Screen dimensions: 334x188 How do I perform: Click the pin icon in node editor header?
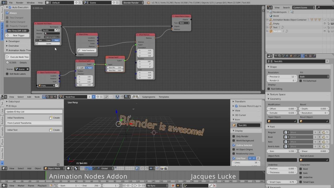(106, 97)
